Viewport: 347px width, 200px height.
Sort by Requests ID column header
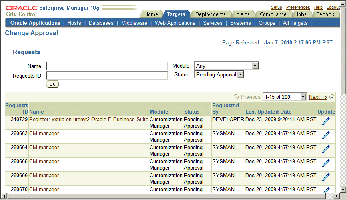click(x=17, y=108)
